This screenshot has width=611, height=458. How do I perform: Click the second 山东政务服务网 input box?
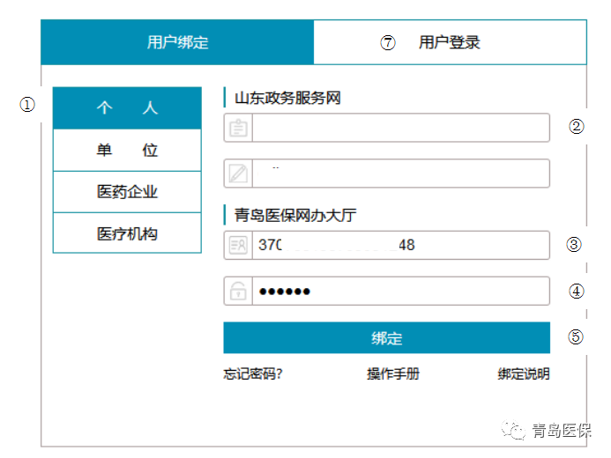[399, 174]
